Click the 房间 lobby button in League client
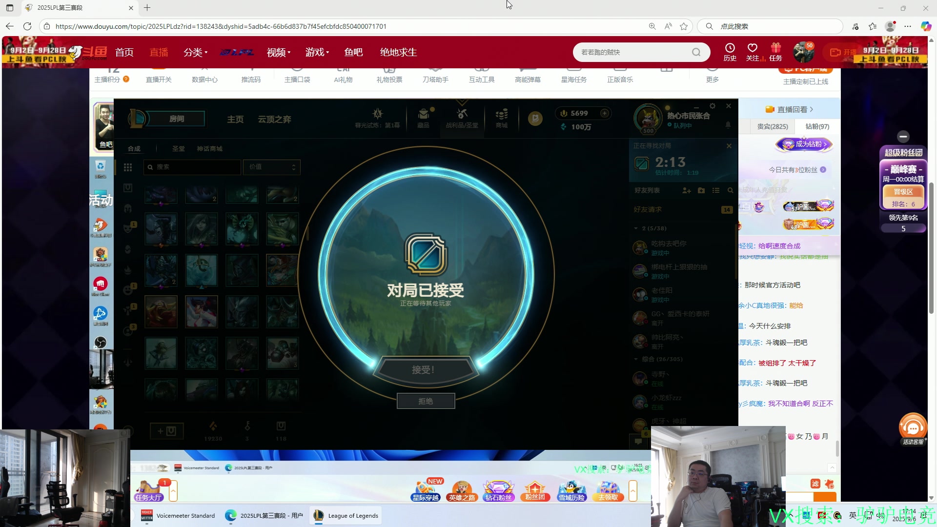The image size is (937, 527). [x=177, y=119]
